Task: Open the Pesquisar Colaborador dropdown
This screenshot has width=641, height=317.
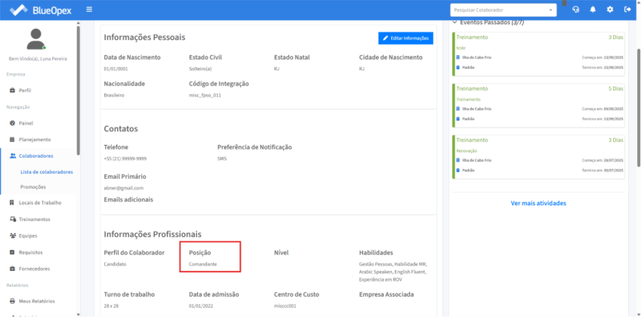Action: 504,10
